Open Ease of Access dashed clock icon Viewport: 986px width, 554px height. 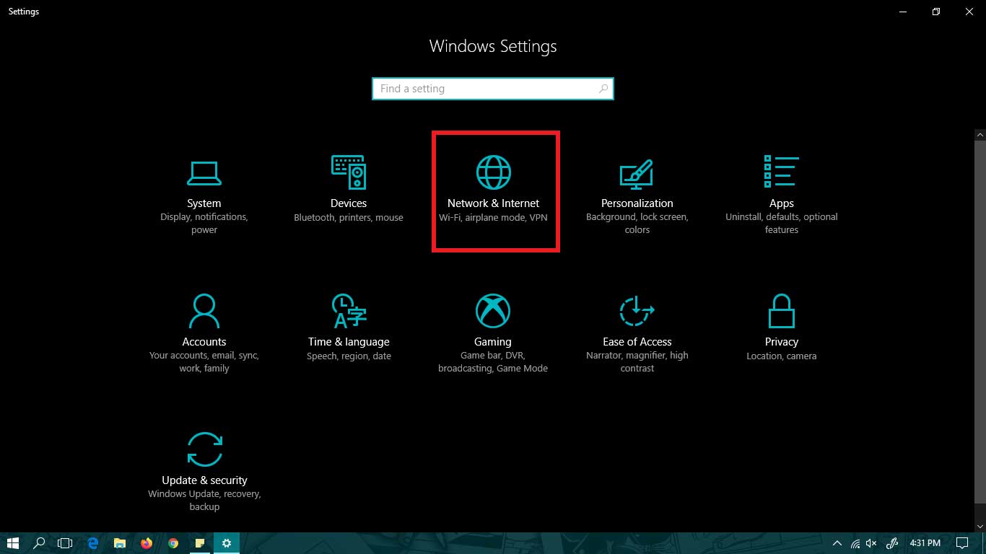[637, 311]
